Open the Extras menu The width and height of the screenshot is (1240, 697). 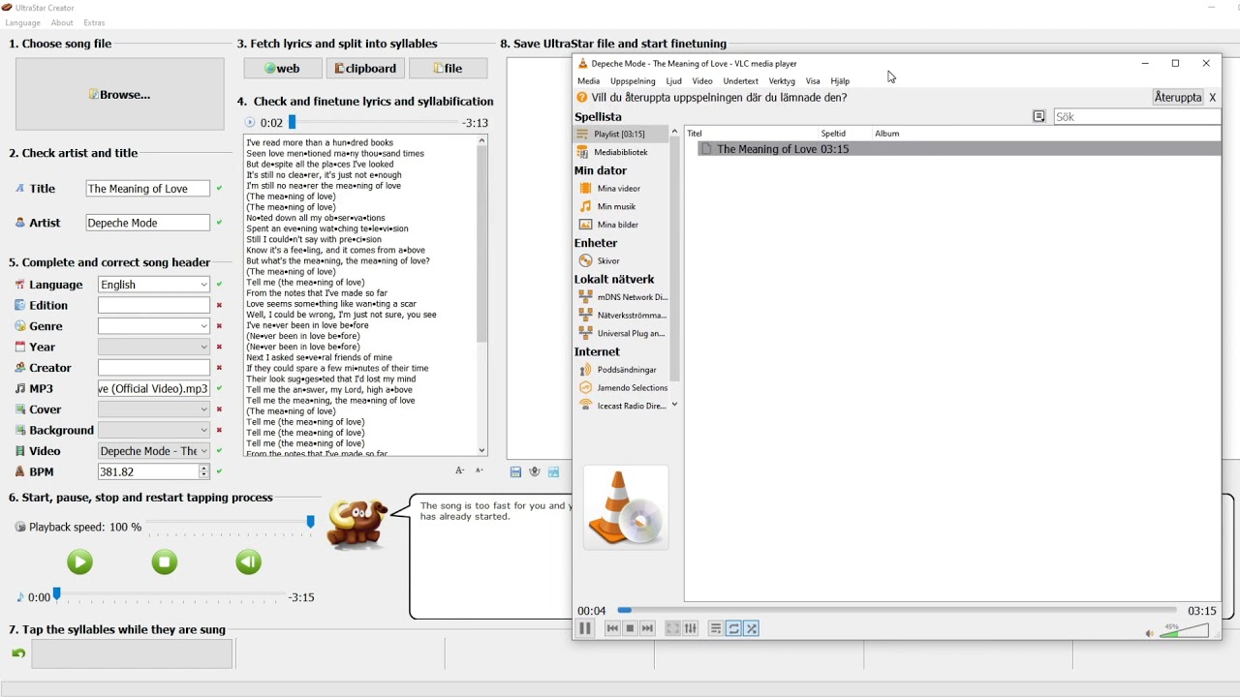click(94, 23)
